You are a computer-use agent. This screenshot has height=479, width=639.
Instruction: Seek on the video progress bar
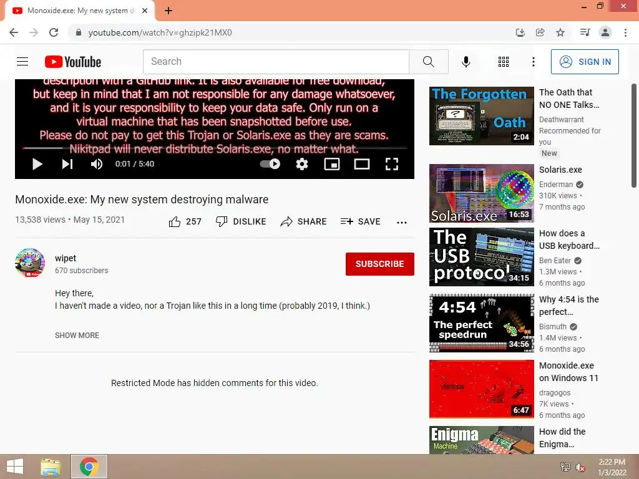[215, 148]
